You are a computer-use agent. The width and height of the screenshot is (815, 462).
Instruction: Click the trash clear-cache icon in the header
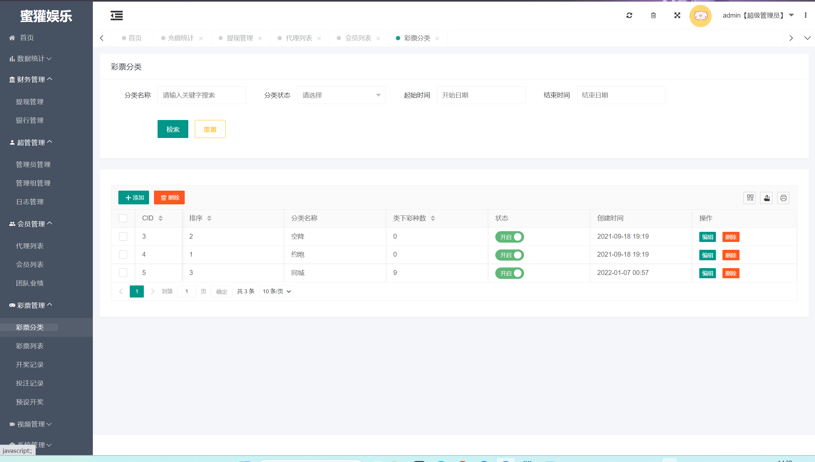pyautogui.click(x=653, y=15)
